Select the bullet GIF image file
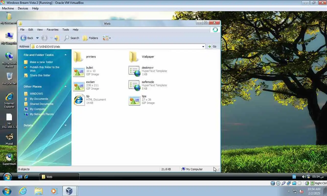 86,71
